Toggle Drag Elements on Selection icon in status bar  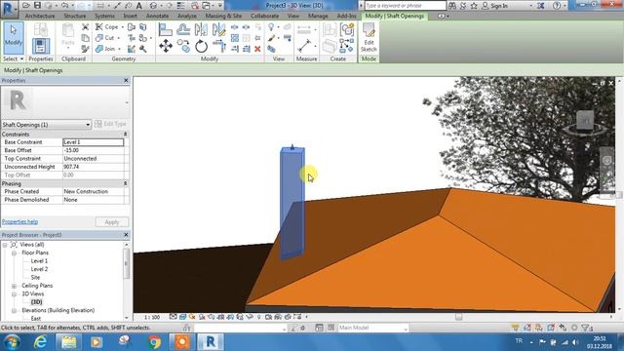(563, 328)
